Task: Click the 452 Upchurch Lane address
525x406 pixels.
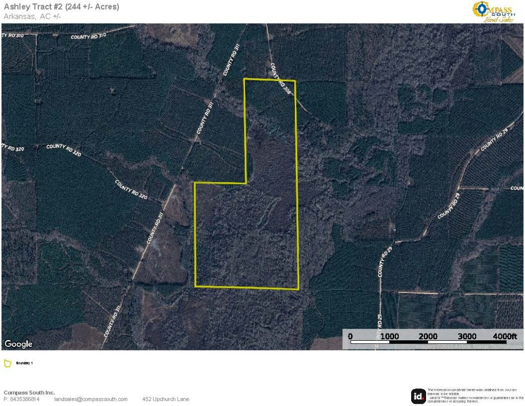Action: 166,399
